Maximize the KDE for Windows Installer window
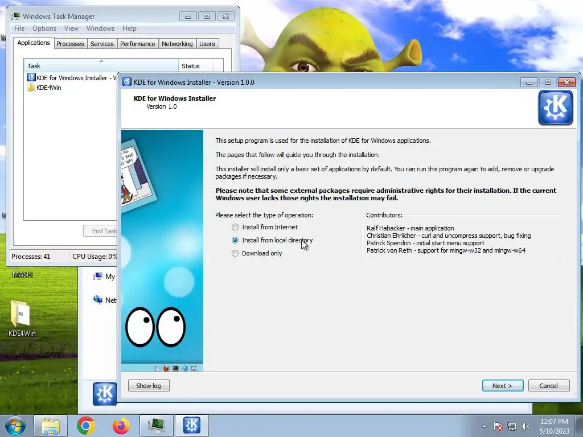 [548, 82]
